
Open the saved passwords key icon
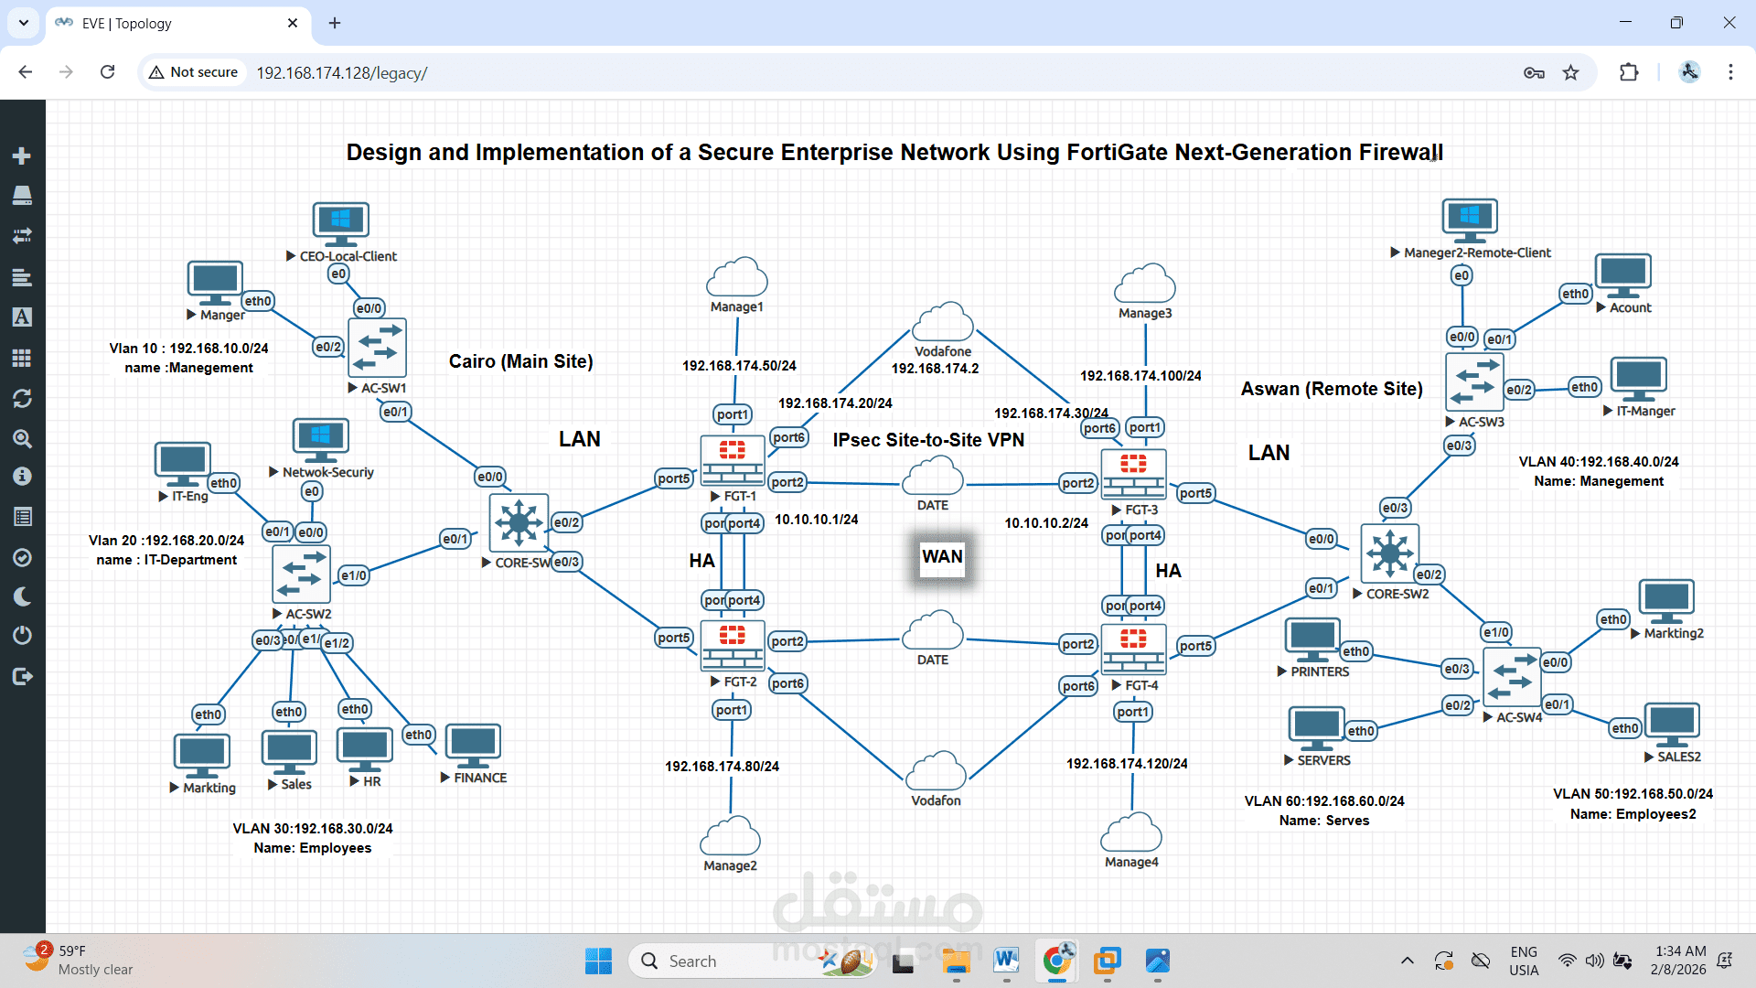[x=1534, y=72]
